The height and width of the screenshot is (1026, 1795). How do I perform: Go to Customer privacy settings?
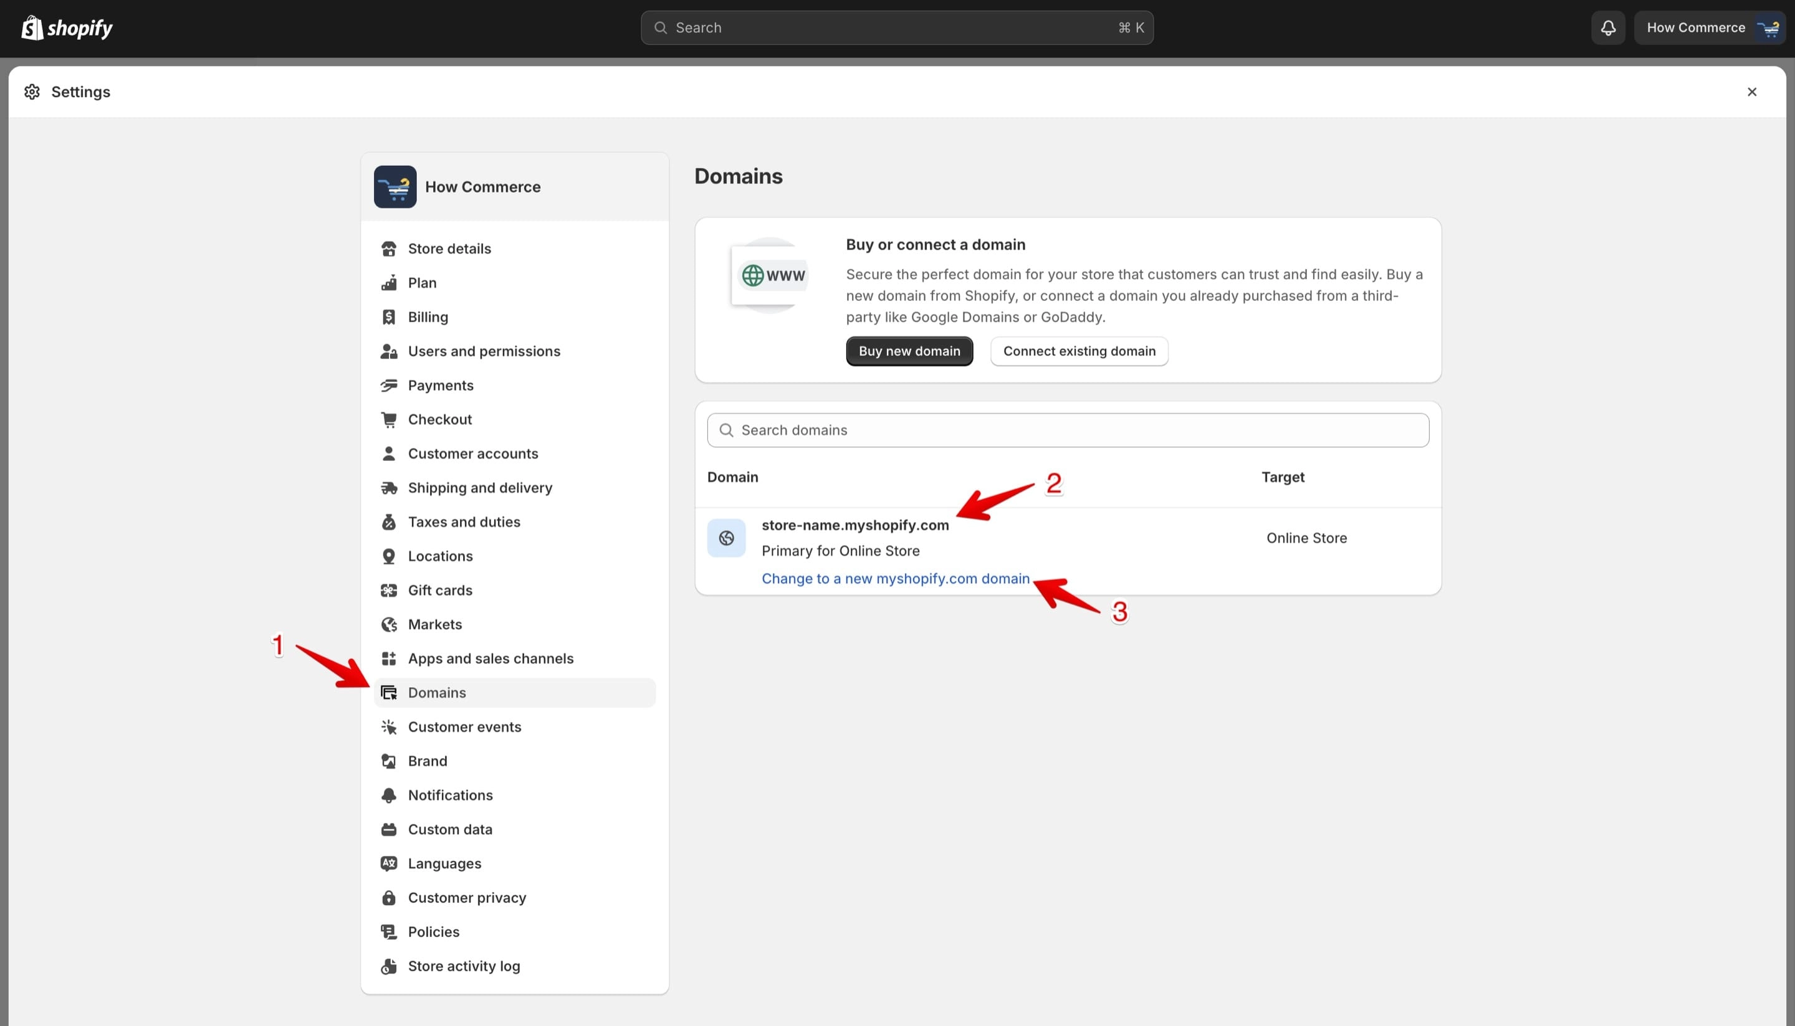tap(515, 898)
